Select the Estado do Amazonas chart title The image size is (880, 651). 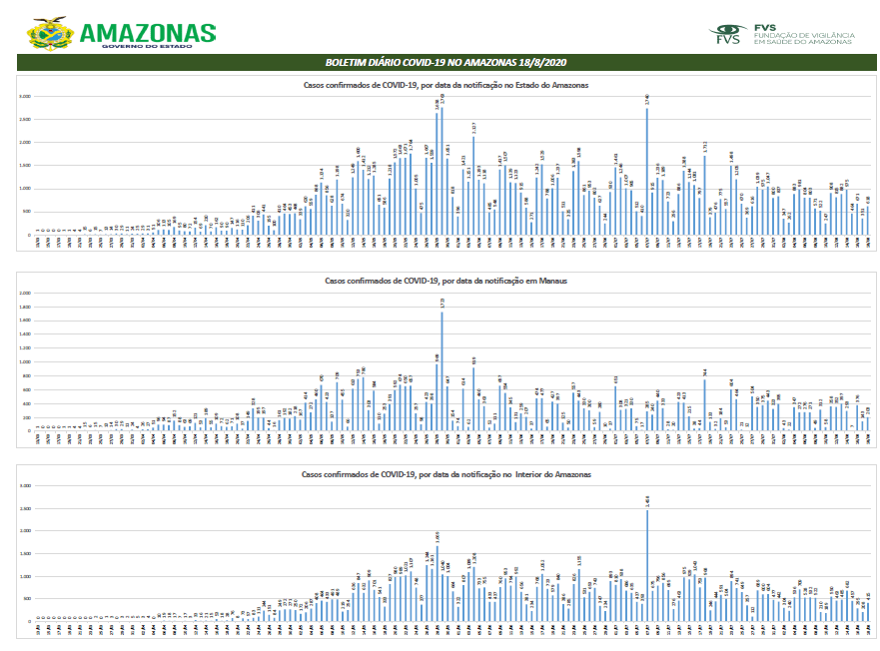click(445, 86)
